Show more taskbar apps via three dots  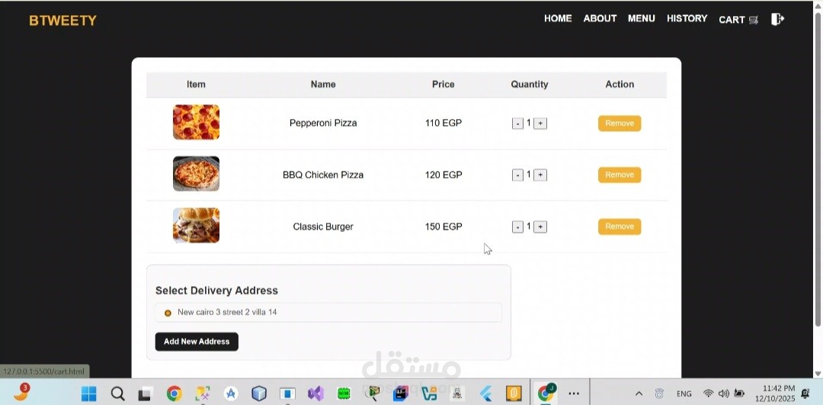click(574, 394)
